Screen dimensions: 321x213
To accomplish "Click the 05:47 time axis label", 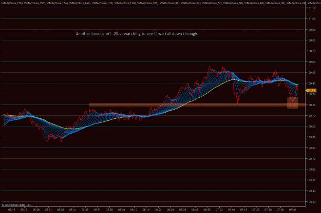I will point(85,210).
